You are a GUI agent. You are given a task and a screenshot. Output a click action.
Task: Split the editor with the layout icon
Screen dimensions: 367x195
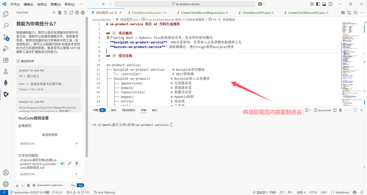point(355,13)
